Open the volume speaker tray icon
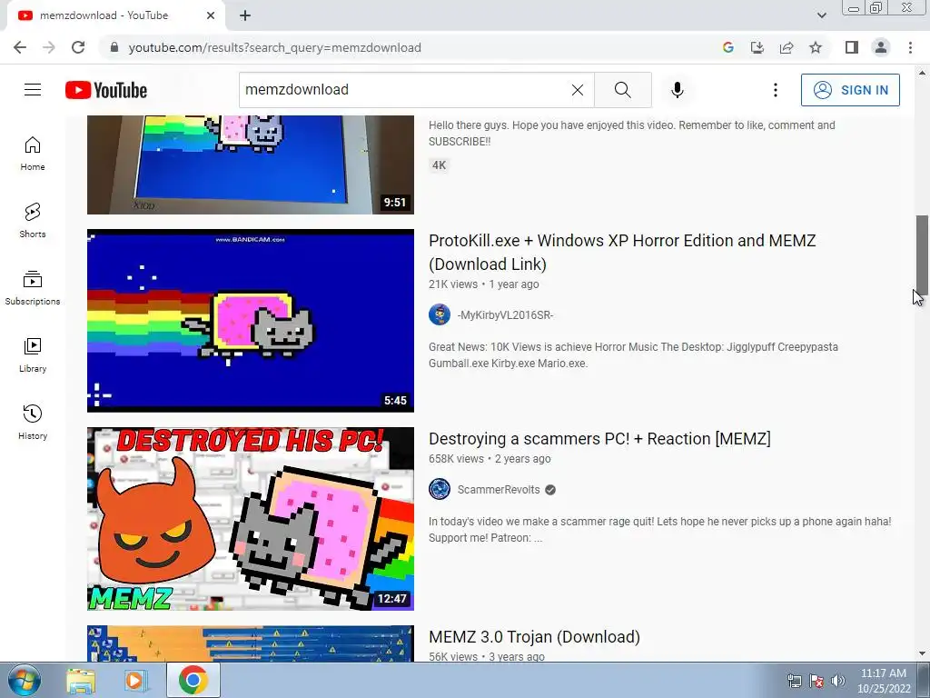930x698 pixels. [837, 681]
